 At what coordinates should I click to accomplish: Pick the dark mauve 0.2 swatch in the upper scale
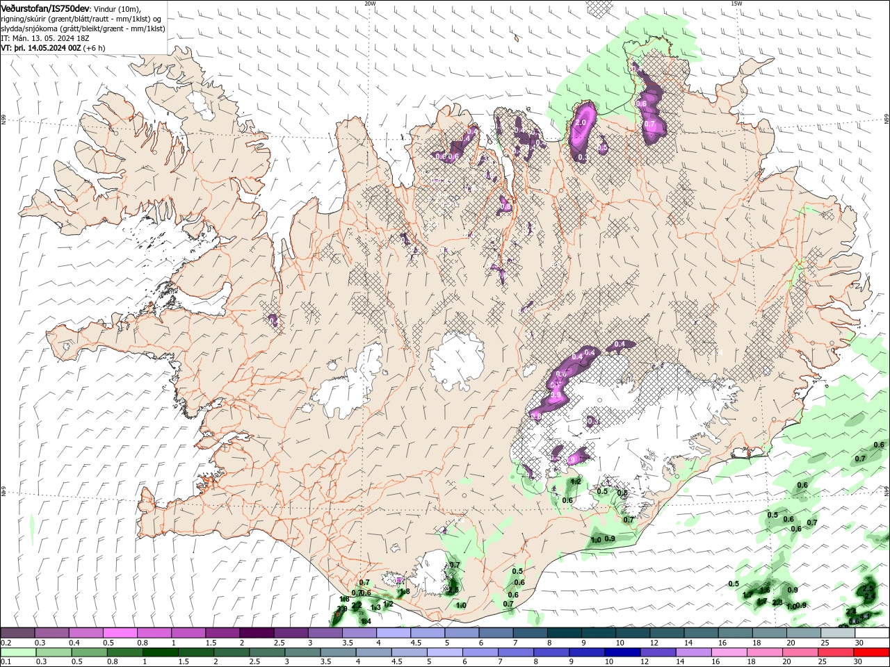[17, 633]
